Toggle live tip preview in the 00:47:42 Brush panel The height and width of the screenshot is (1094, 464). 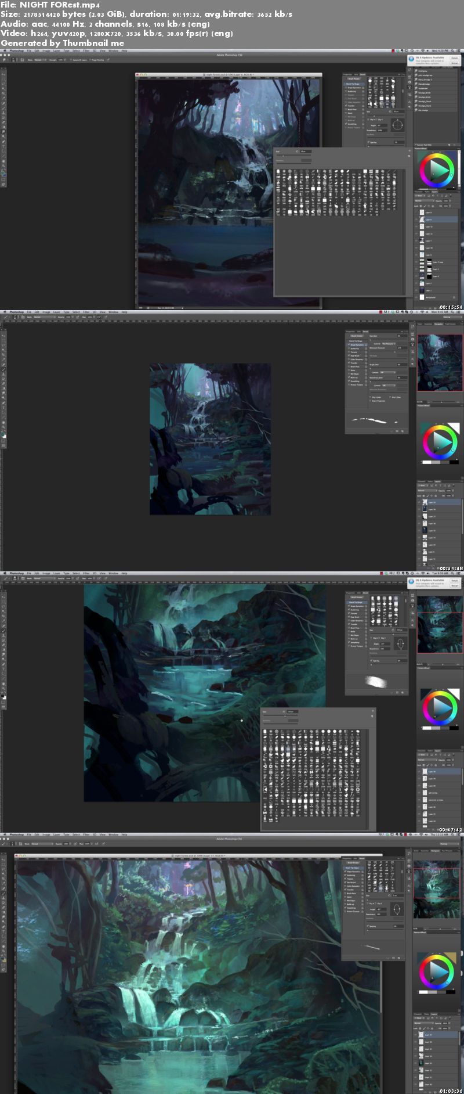(393, 692)
